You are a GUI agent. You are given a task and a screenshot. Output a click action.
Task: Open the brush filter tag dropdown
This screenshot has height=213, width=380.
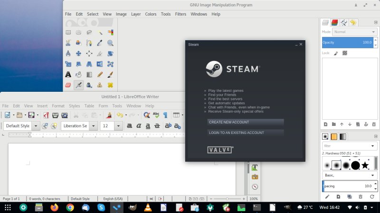pos(372,146)
